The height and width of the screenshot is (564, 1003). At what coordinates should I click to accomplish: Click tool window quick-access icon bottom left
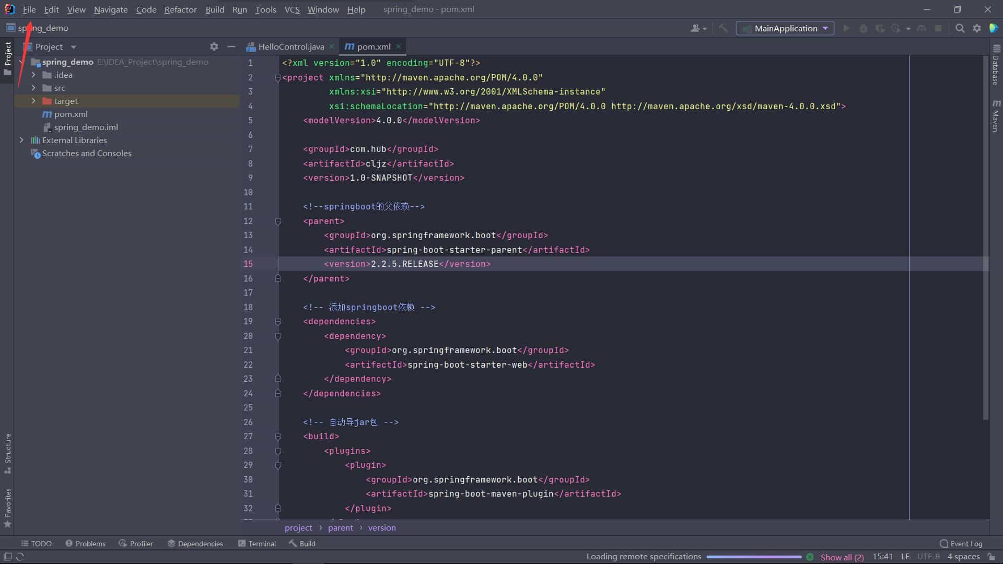(x=7, y=557)
